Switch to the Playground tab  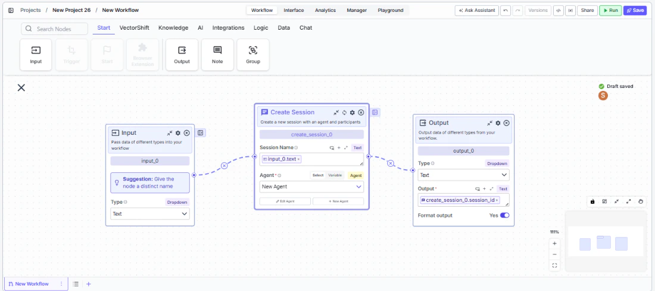point(391,11)
